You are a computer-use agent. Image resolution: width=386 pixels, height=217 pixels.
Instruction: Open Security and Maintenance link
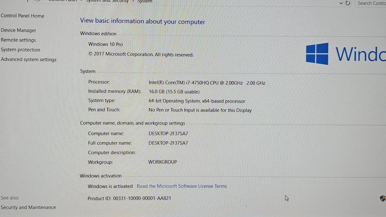(x=28, y=207)
